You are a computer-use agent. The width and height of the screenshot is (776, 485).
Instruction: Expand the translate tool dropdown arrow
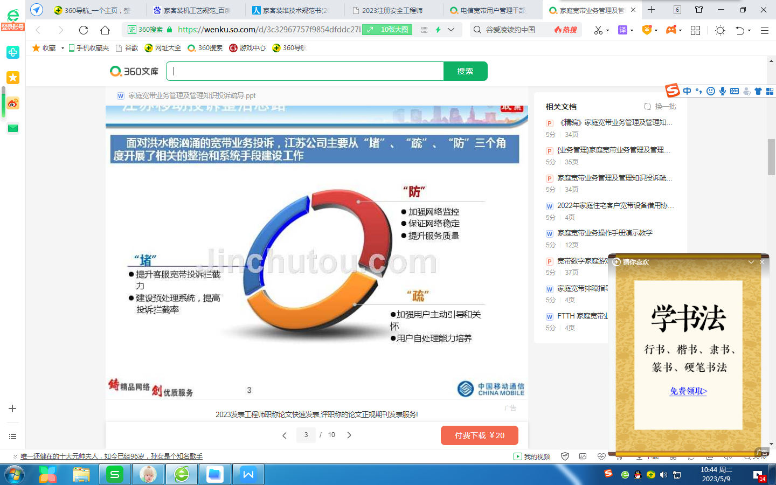[632, 31]
